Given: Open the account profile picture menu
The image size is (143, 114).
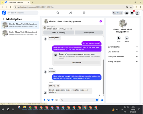Looking at the screenshot, I should [x=137, y=13].
